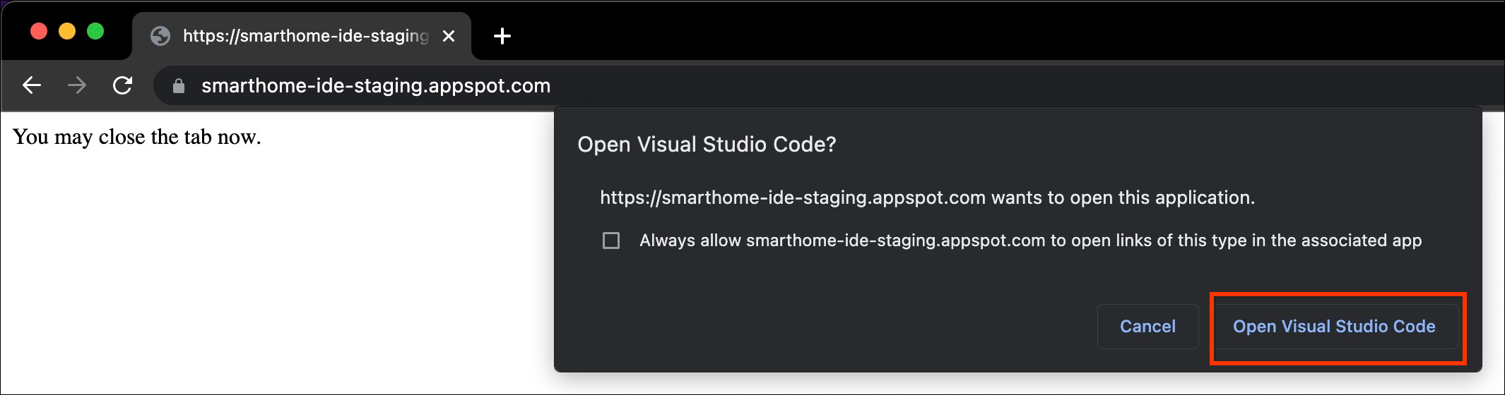
Task: Click the empty tab strip right of the plus button
Action: (989, 32)
